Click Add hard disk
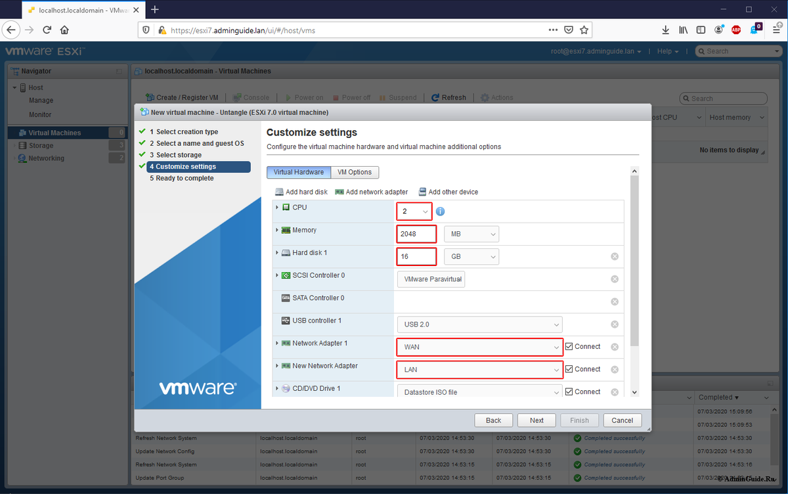Screen dimensions: 788x494 click(301, 192)
